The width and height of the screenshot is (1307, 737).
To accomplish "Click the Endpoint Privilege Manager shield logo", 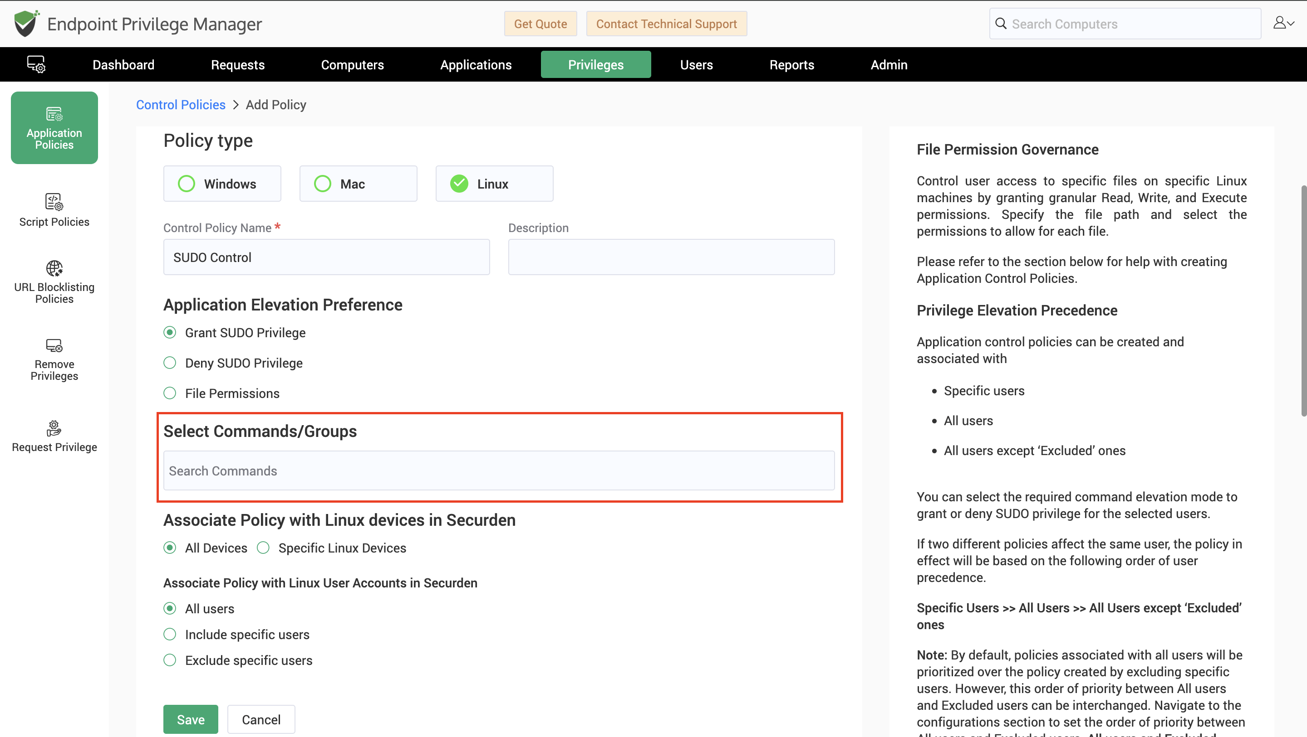I will point(26,23).
